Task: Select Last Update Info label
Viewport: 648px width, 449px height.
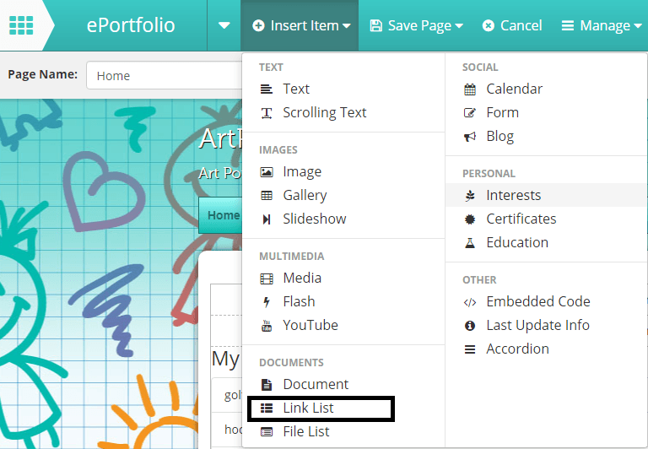Action: pyautogui.click(x=537, y=326)
